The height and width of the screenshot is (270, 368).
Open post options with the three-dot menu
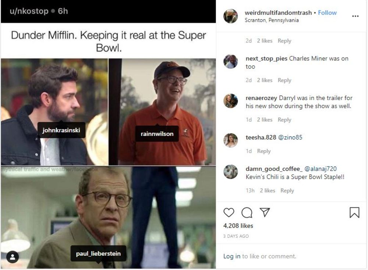[355, 15]
